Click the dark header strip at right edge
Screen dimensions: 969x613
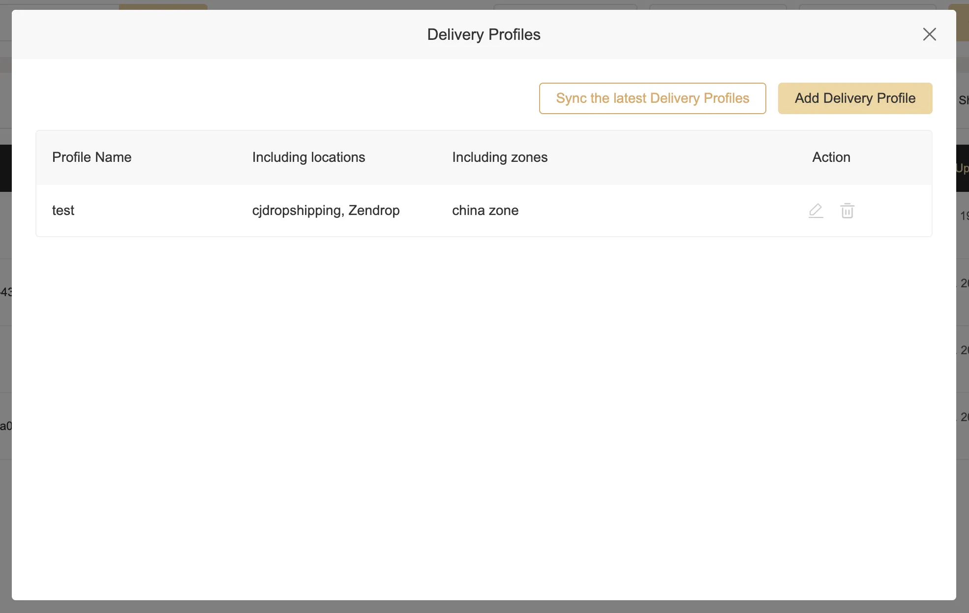962,168
